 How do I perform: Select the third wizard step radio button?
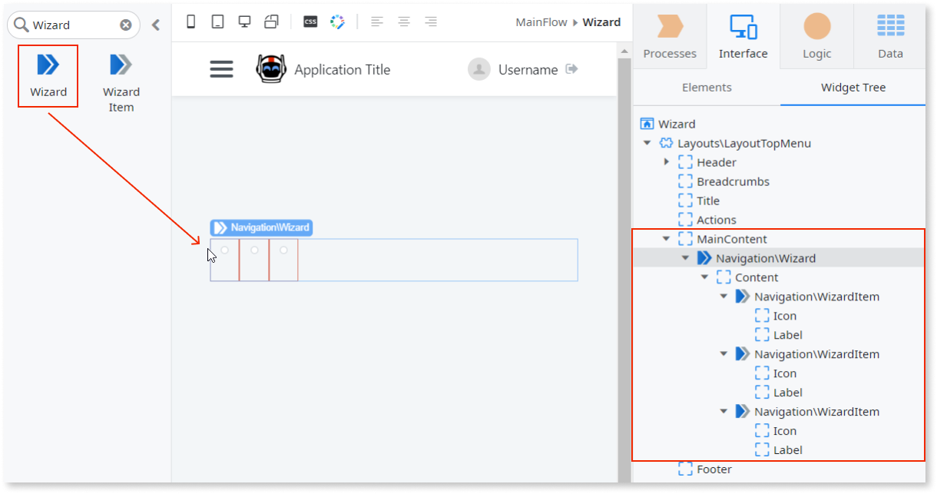click(283, 249)
